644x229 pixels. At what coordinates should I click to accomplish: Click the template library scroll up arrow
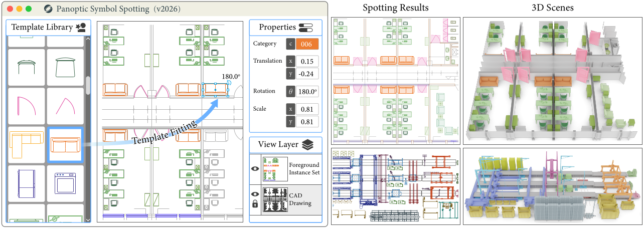(x=88, y=39)
